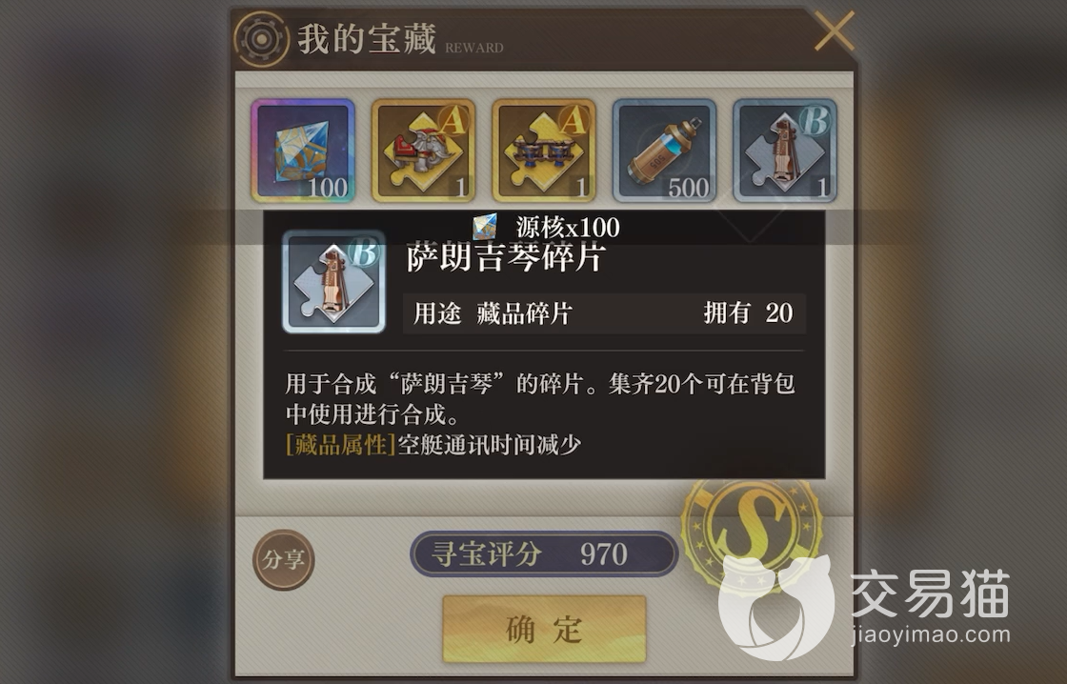1067x684 pixels.
Task: Click the 用途 藏品碎片 info row
Action: 604,313
